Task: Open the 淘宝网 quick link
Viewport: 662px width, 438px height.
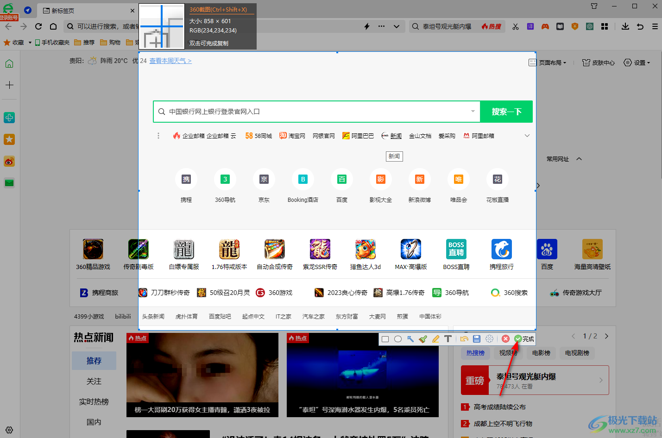Action: pyautogui.click(x=292, y=136)
